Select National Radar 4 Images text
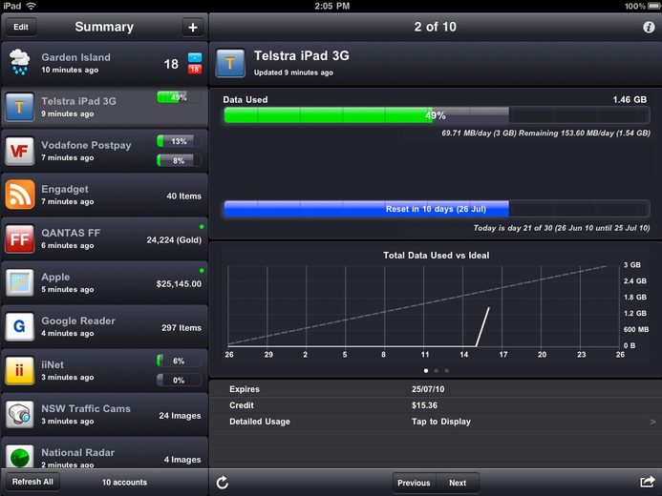Screen dimensions: 662x496 [182, 460]
